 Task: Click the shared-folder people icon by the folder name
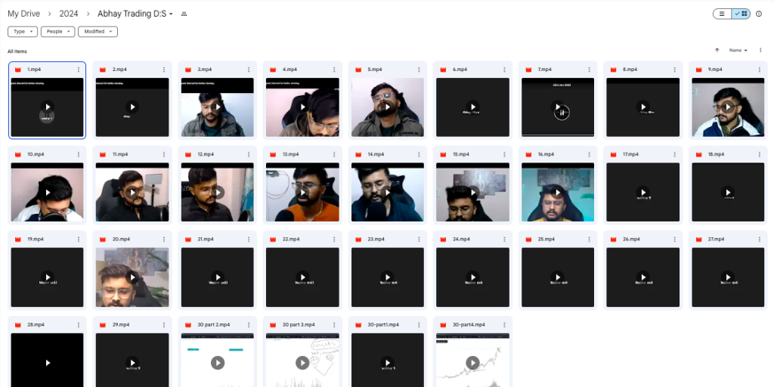coord(184,14)
